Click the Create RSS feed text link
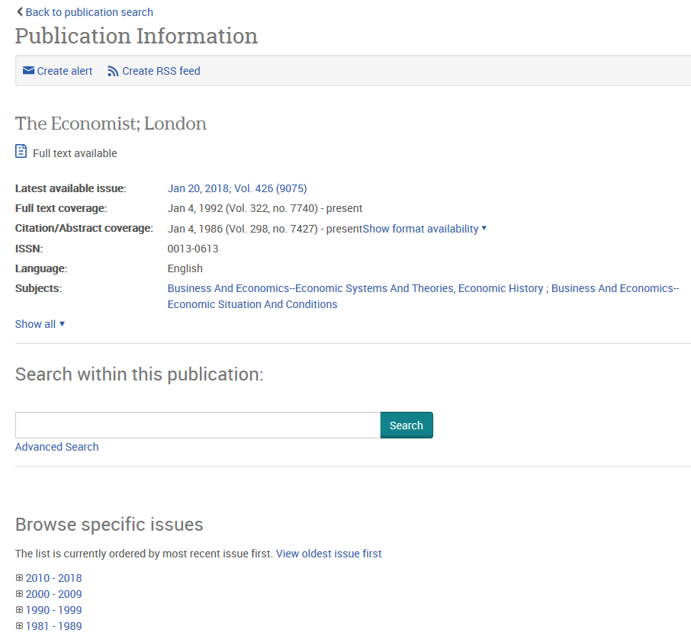 (x=161, y=71)
